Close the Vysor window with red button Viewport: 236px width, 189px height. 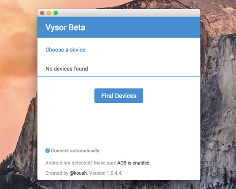click(x=42, y=13)
